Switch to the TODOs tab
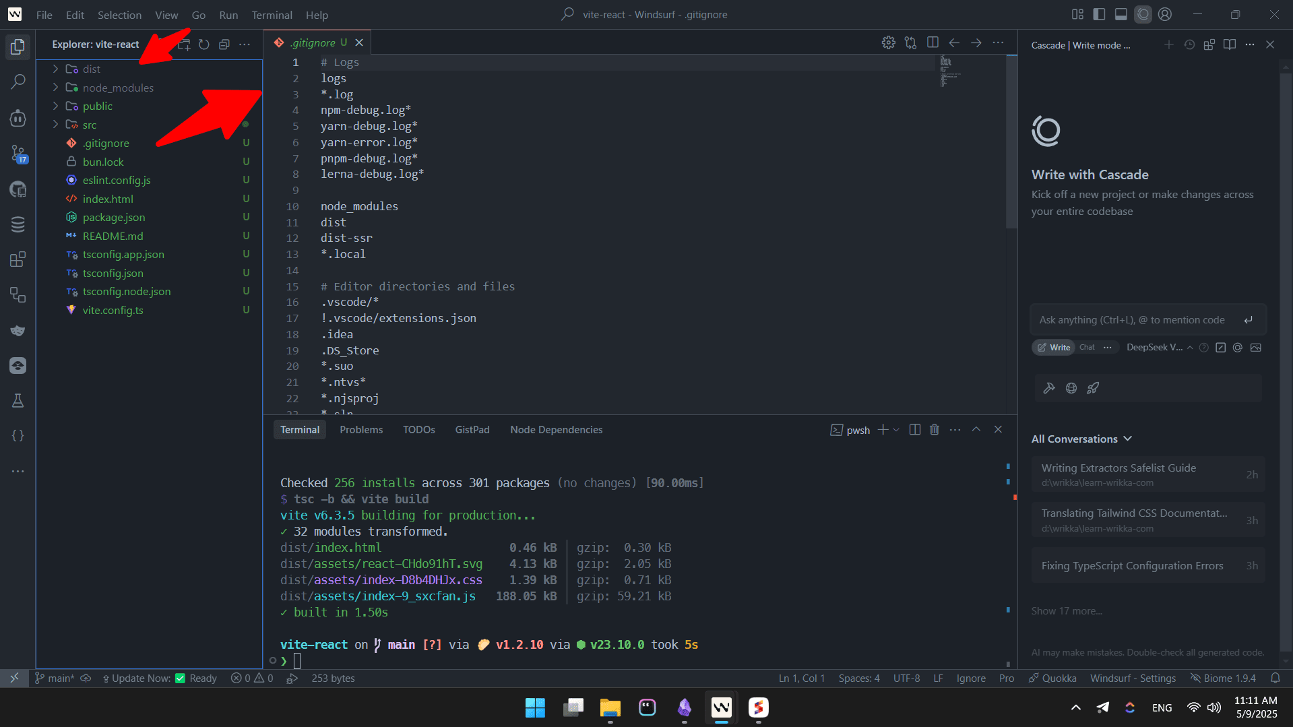1293x727 pixels. [419, 430]
